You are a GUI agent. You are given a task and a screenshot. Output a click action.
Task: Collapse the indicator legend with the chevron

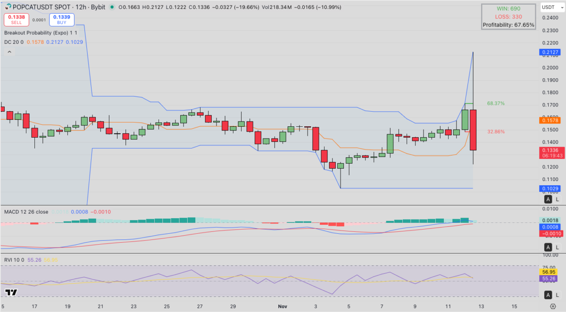(9, 51)
